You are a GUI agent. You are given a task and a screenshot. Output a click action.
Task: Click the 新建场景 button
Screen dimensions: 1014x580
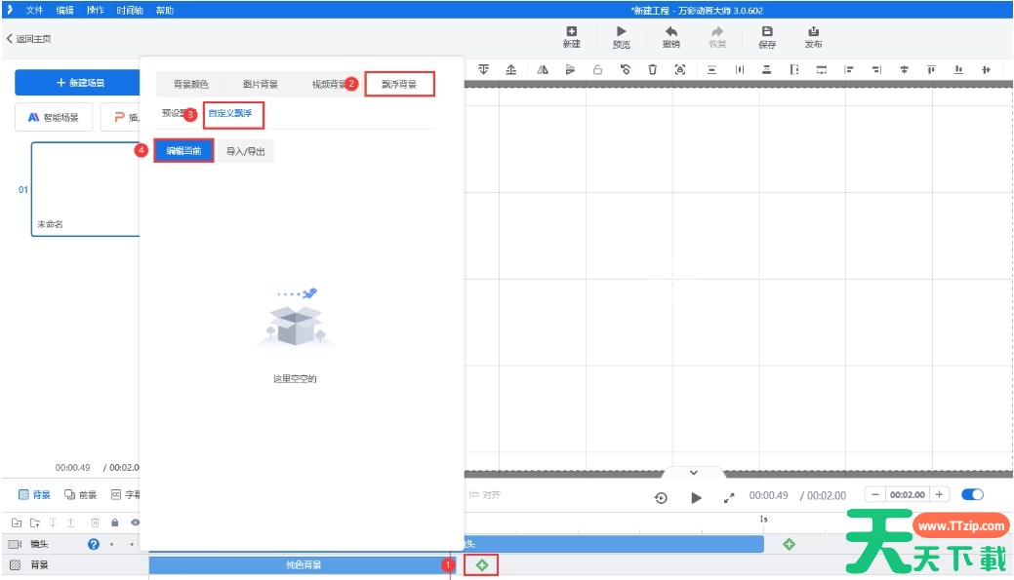pos(78,83)
